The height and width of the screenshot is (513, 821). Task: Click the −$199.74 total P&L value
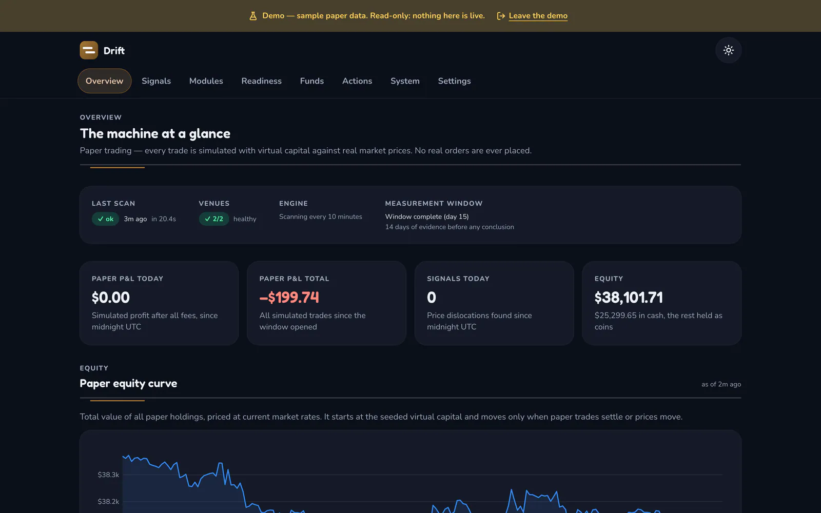click(289, 298)
